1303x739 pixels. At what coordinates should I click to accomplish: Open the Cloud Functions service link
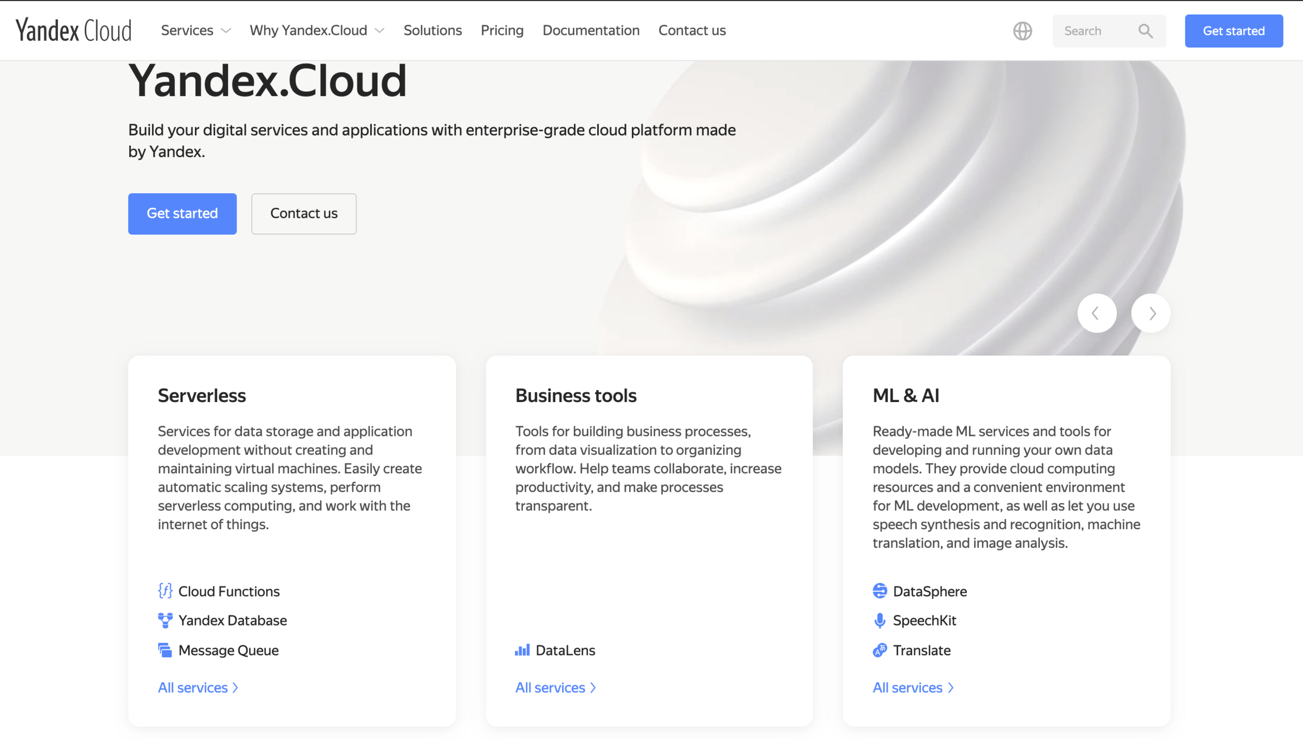(229, 591)
